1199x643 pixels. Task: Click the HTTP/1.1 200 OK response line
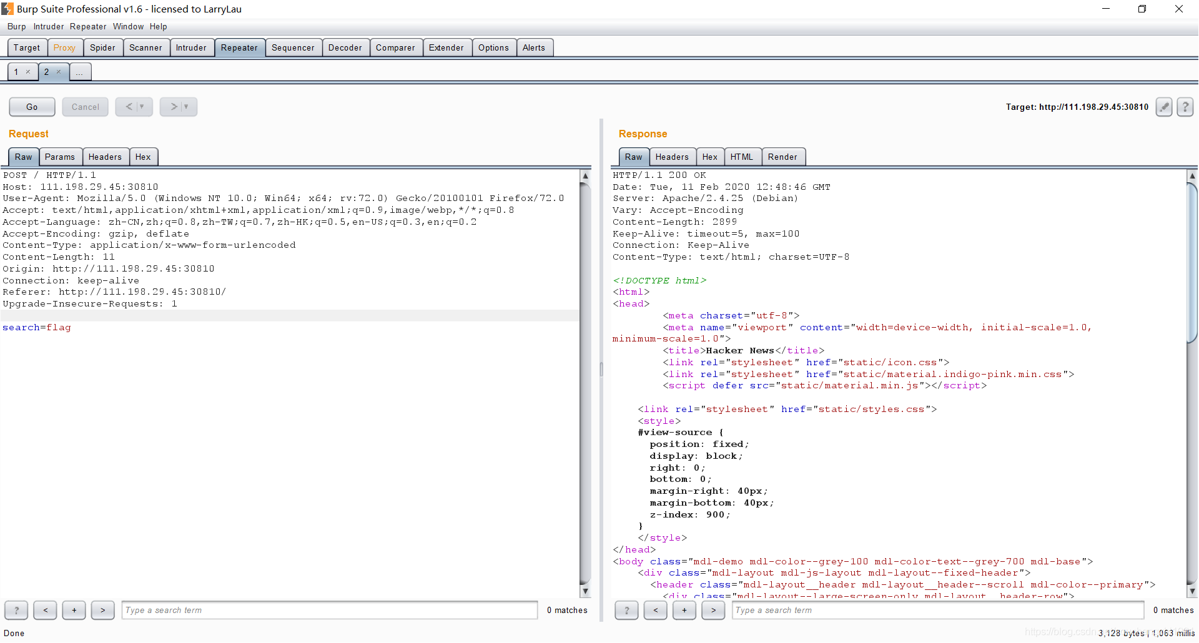(659, 175)
